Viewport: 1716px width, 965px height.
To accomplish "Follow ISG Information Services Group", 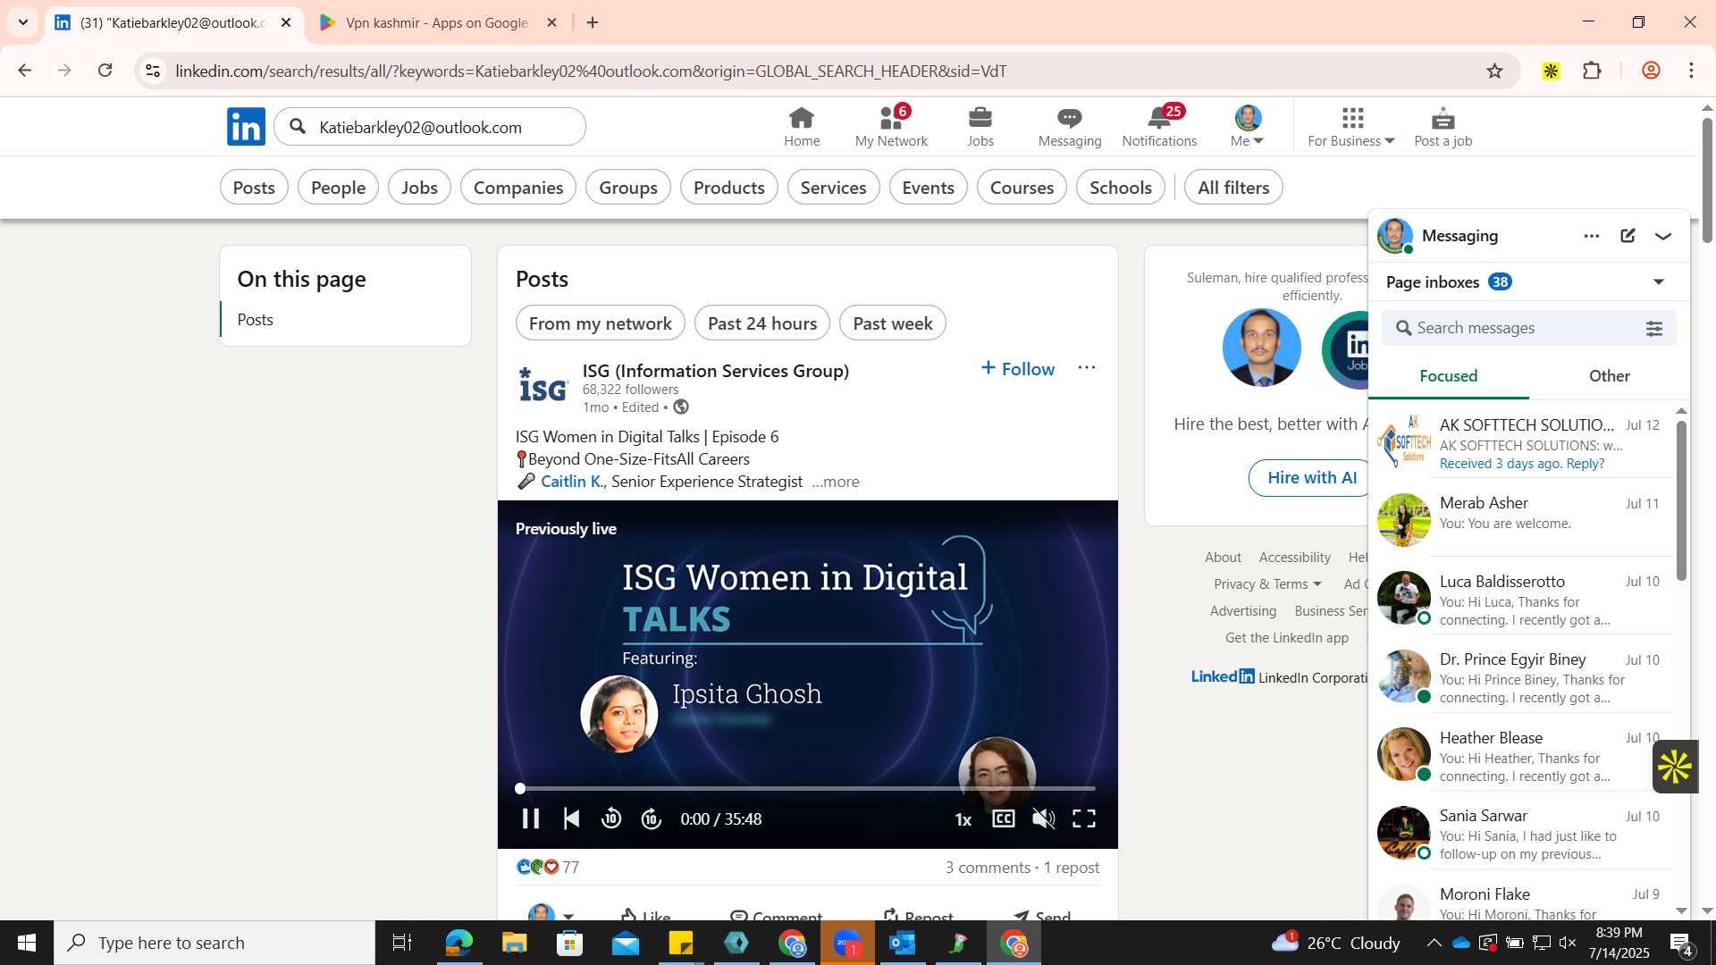I will (1017, 368).
